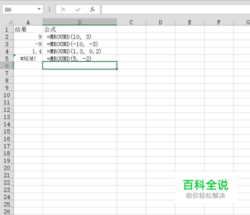
Task: Click the Cancel (X) formula bar icon
Action: (63, 9)
